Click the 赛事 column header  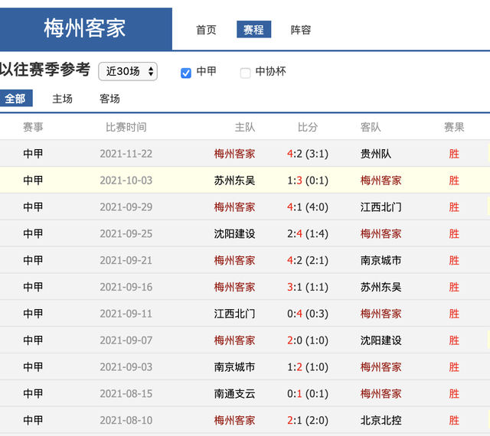click(33, 127)
